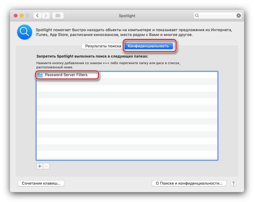Viewport: 254px width, 202px height.
Task: Minimize the window using yellow button
Action: (x=22, y=16)
